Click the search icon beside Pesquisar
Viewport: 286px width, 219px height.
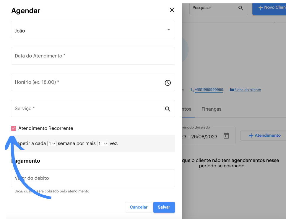tap(241, 8)
